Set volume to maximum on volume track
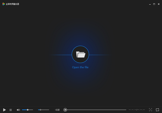The height and width of the screenshot is (113, 162). click(x=33, y=110)
